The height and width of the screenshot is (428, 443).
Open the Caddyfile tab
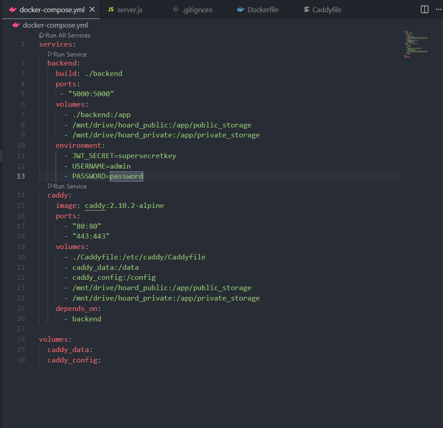point(326,9)
